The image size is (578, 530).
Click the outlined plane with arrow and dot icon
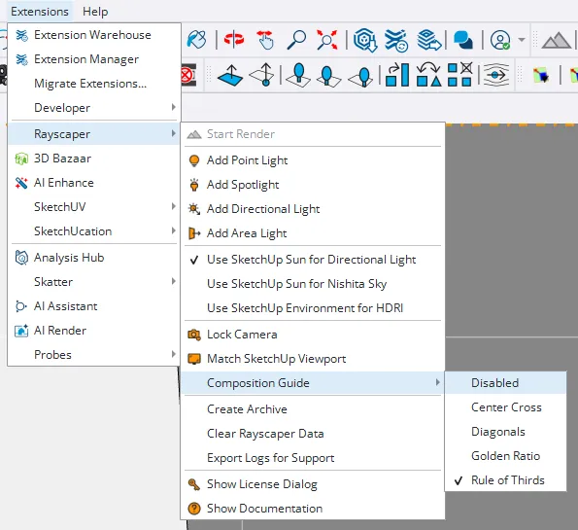pyautogui.click(x=261, y=75)
